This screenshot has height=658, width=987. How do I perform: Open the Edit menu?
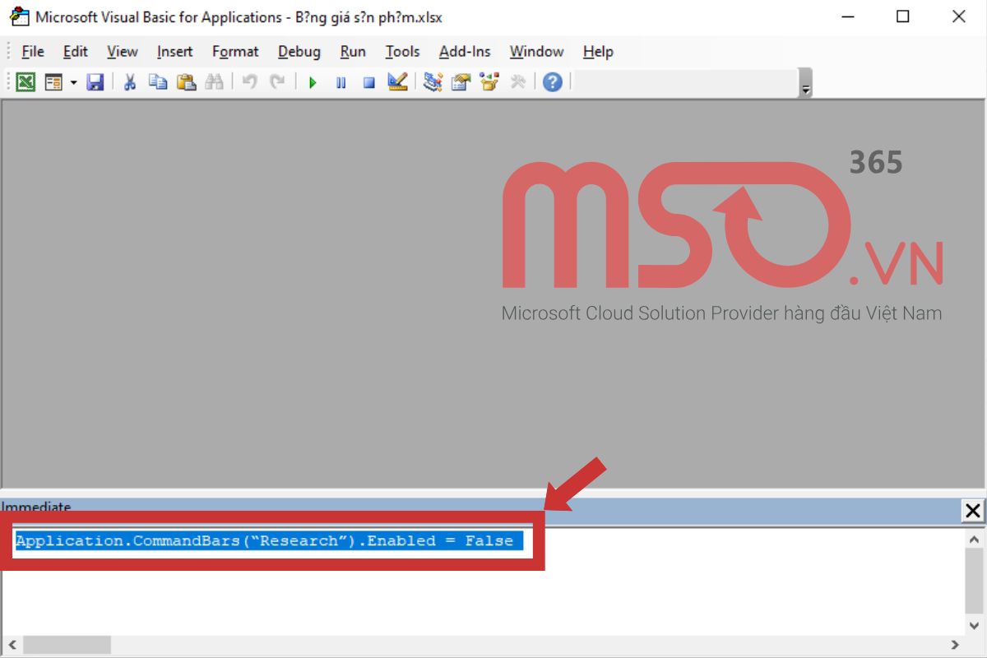(76, 51)
